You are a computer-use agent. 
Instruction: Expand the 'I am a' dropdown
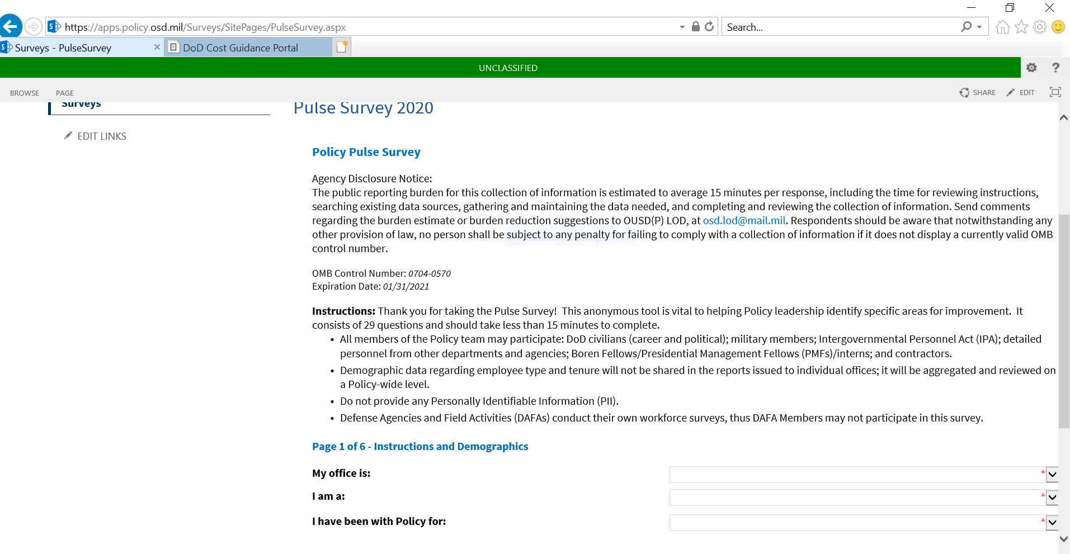[1052, 498]
